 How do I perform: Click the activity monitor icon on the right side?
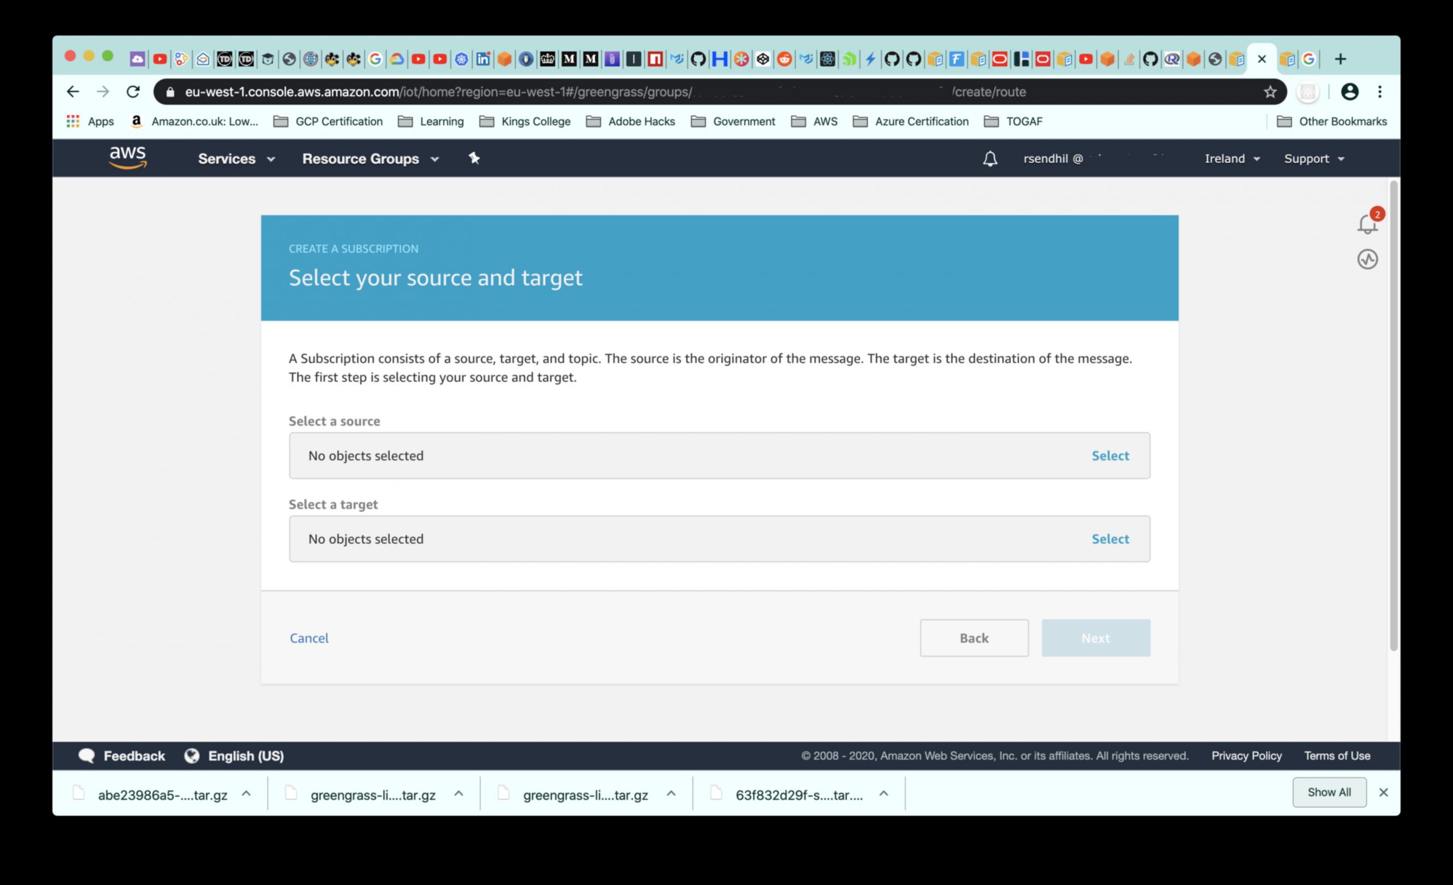point(1367,259)
